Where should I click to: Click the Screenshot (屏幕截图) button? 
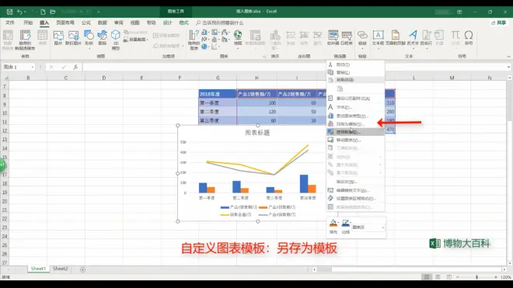tap(136, 40)
